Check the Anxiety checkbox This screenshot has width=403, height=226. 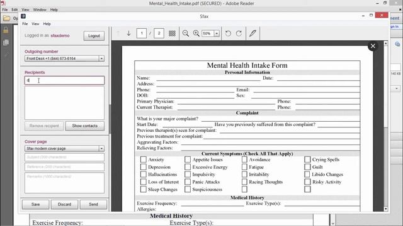pos(144,159)
